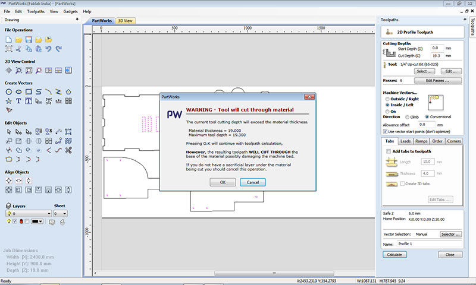
Task: Create a new file in File Operations
Action: pyautogui.click(x=9, y=39)
